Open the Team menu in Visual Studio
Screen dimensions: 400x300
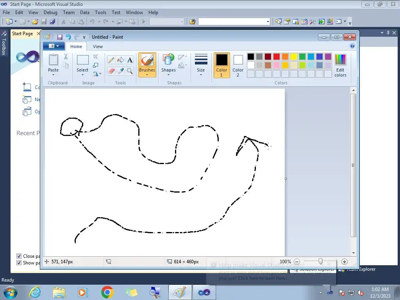69,12
